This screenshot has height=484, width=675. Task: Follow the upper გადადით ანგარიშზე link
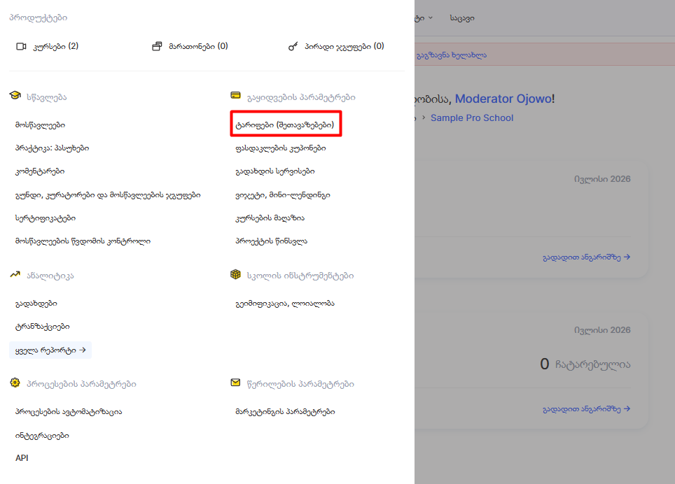[586, 257]
